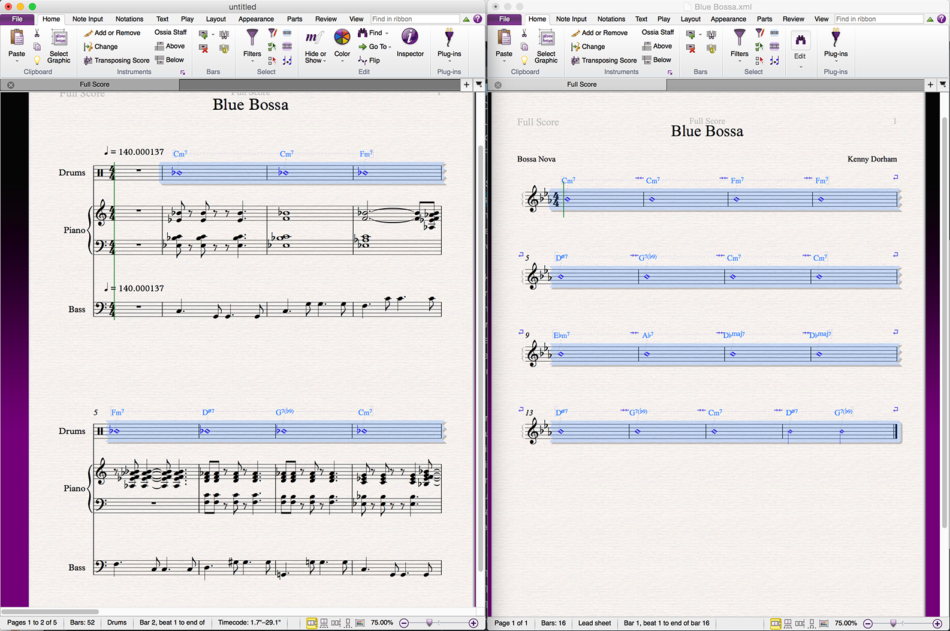The image size is (950, 631).
Task: Toggle single pages horizontal view, untitled window
Action: pos(336,623)
